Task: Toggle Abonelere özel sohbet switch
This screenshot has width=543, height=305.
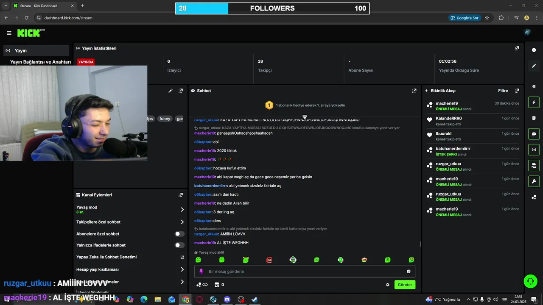Action: tap(179, 234)
